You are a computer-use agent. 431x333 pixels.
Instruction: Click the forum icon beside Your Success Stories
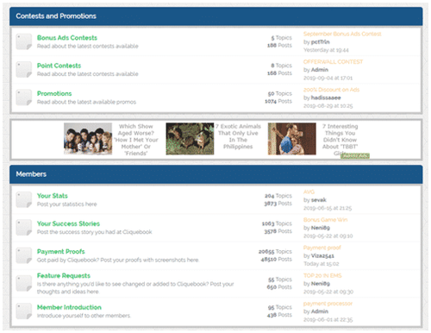(23, 228)
